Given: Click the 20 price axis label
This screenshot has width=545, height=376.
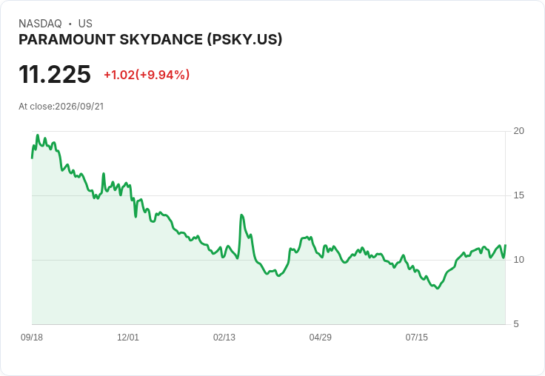Looking at the screenshot, I should (x=518, y=131).
